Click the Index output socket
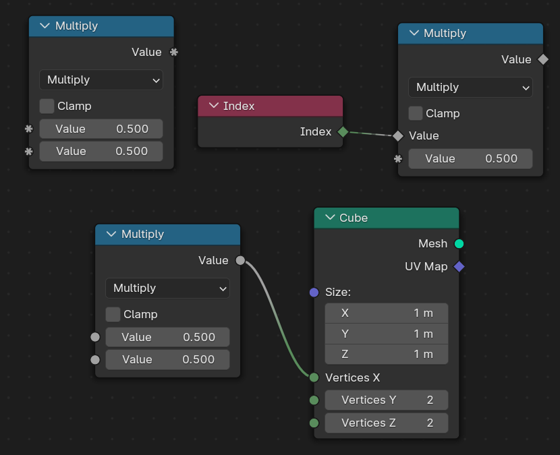Image resolution: width=560 pixels, height=455 pixels. (343, 131)
